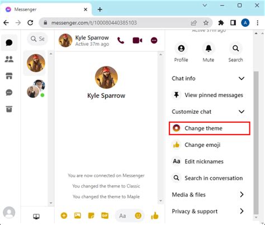Viewport: 265px width, 225px height.
Task: Attach a file with the picture icon
Action: [x=78, y=216]
